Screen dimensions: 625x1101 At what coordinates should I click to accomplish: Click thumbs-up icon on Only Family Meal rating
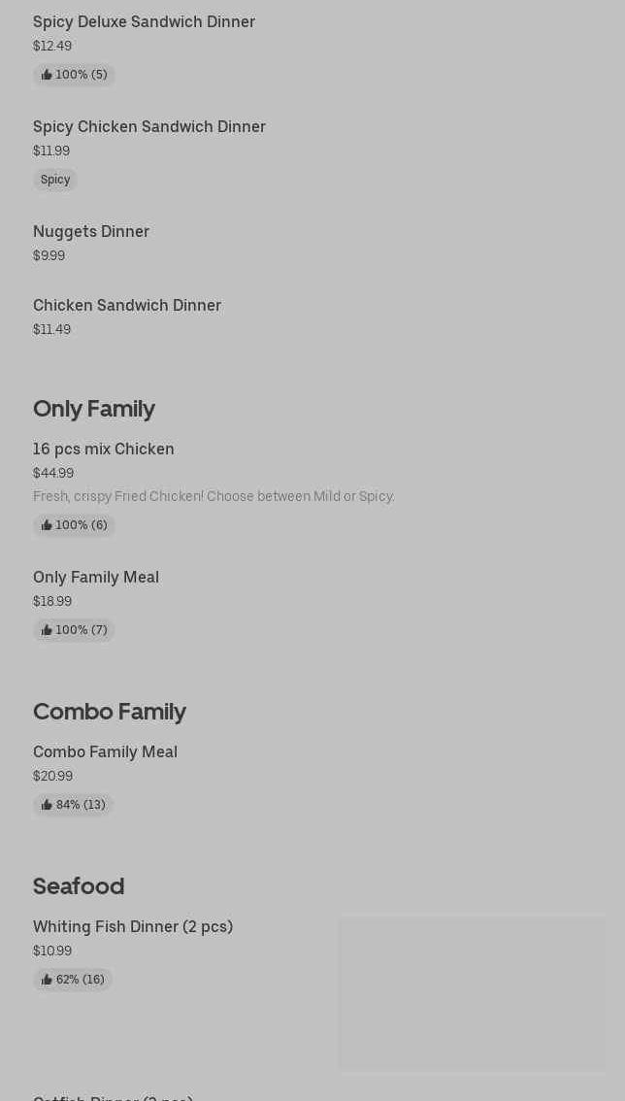coord(47,630)
